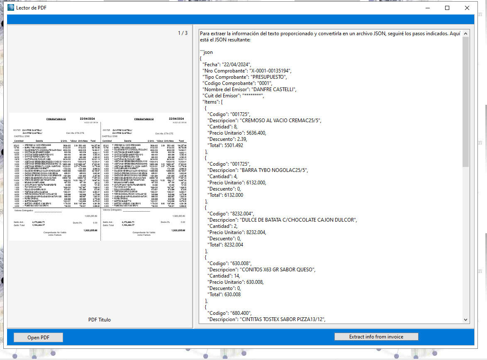Close the Lector de PDF window
Image resolution: width=487 pixels, height=360 pixels.
tap(467, 8)
